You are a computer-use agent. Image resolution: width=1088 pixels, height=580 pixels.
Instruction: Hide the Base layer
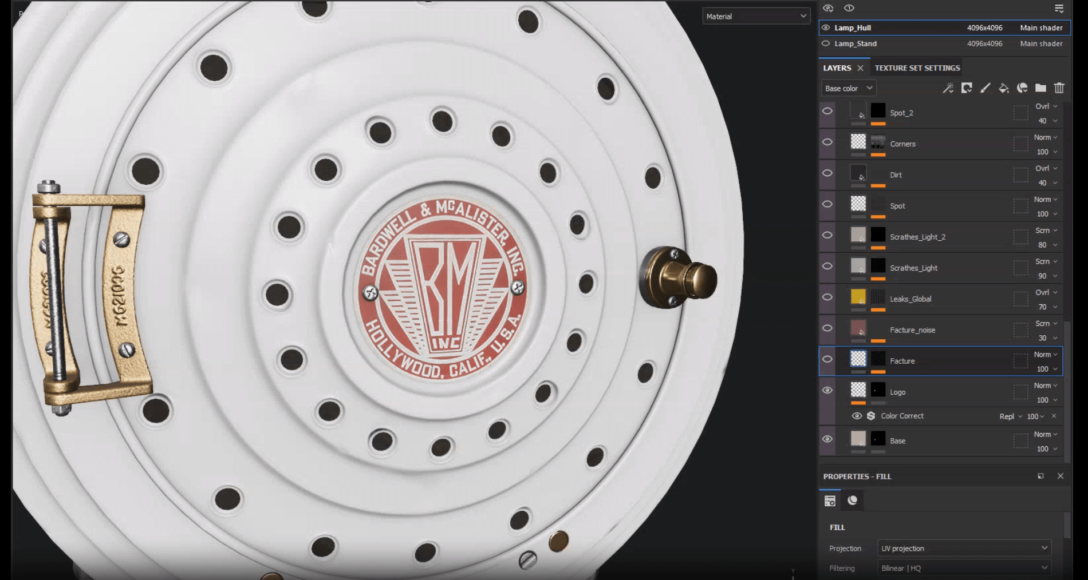pos(827,439)
